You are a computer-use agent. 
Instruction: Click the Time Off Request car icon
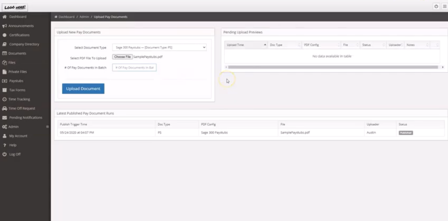click(4, 108)
